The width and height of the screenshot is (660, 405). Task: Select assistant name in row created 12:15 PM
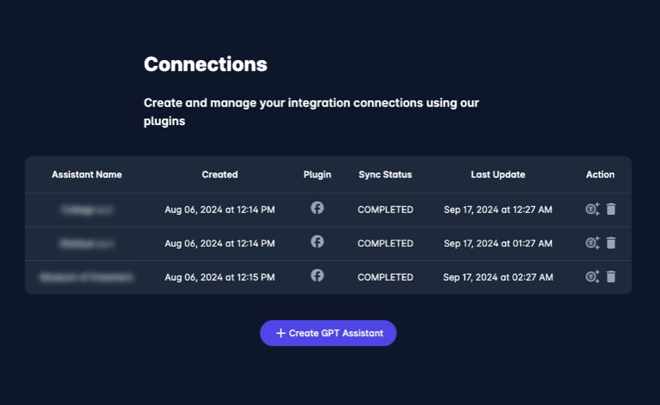87,278
